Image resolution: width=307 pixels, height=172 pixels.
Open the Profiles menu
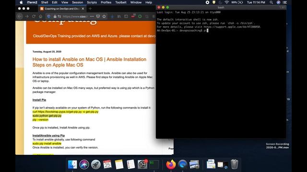[x=106, y=2]
